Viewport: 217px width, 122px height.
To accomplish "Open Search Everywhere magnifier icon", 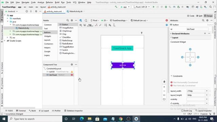I will pyautogui.click(x=211, y=7).
